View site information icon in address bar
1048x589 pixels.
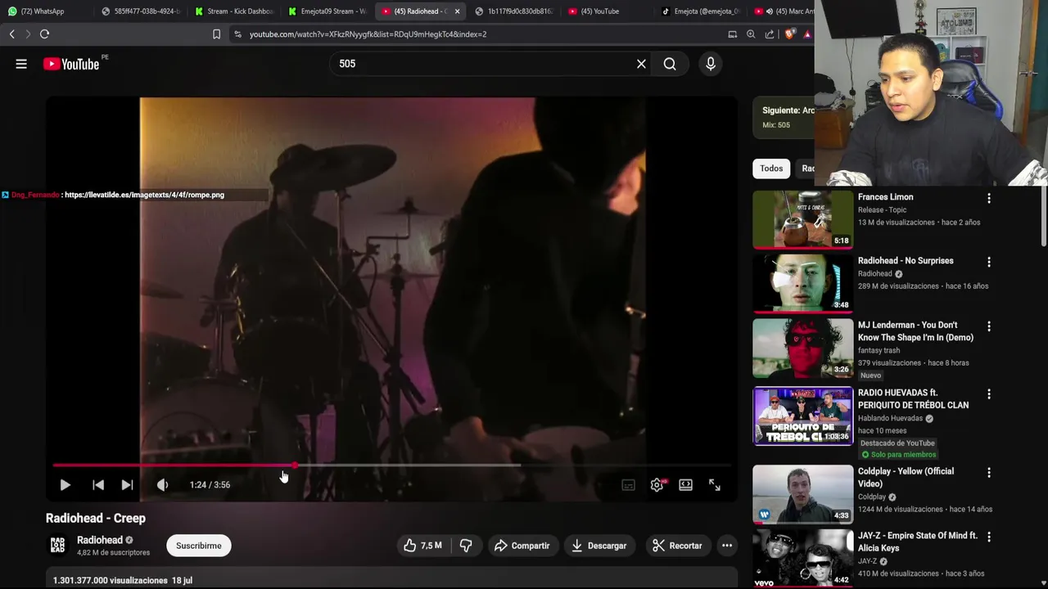tap(237, 34)
